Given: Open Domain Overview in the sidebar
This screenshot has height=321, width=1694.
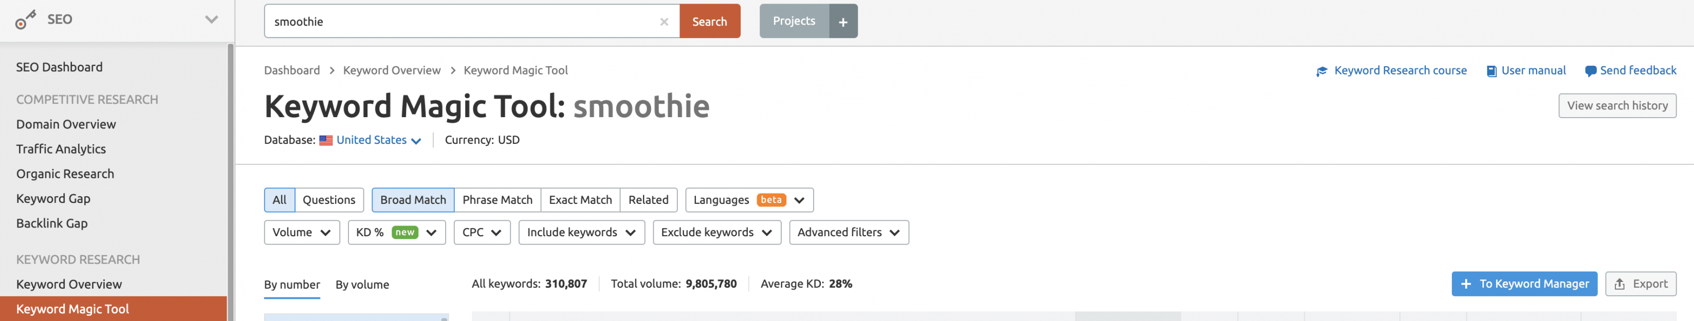Looking at the screenshot, I should point(66,124).
